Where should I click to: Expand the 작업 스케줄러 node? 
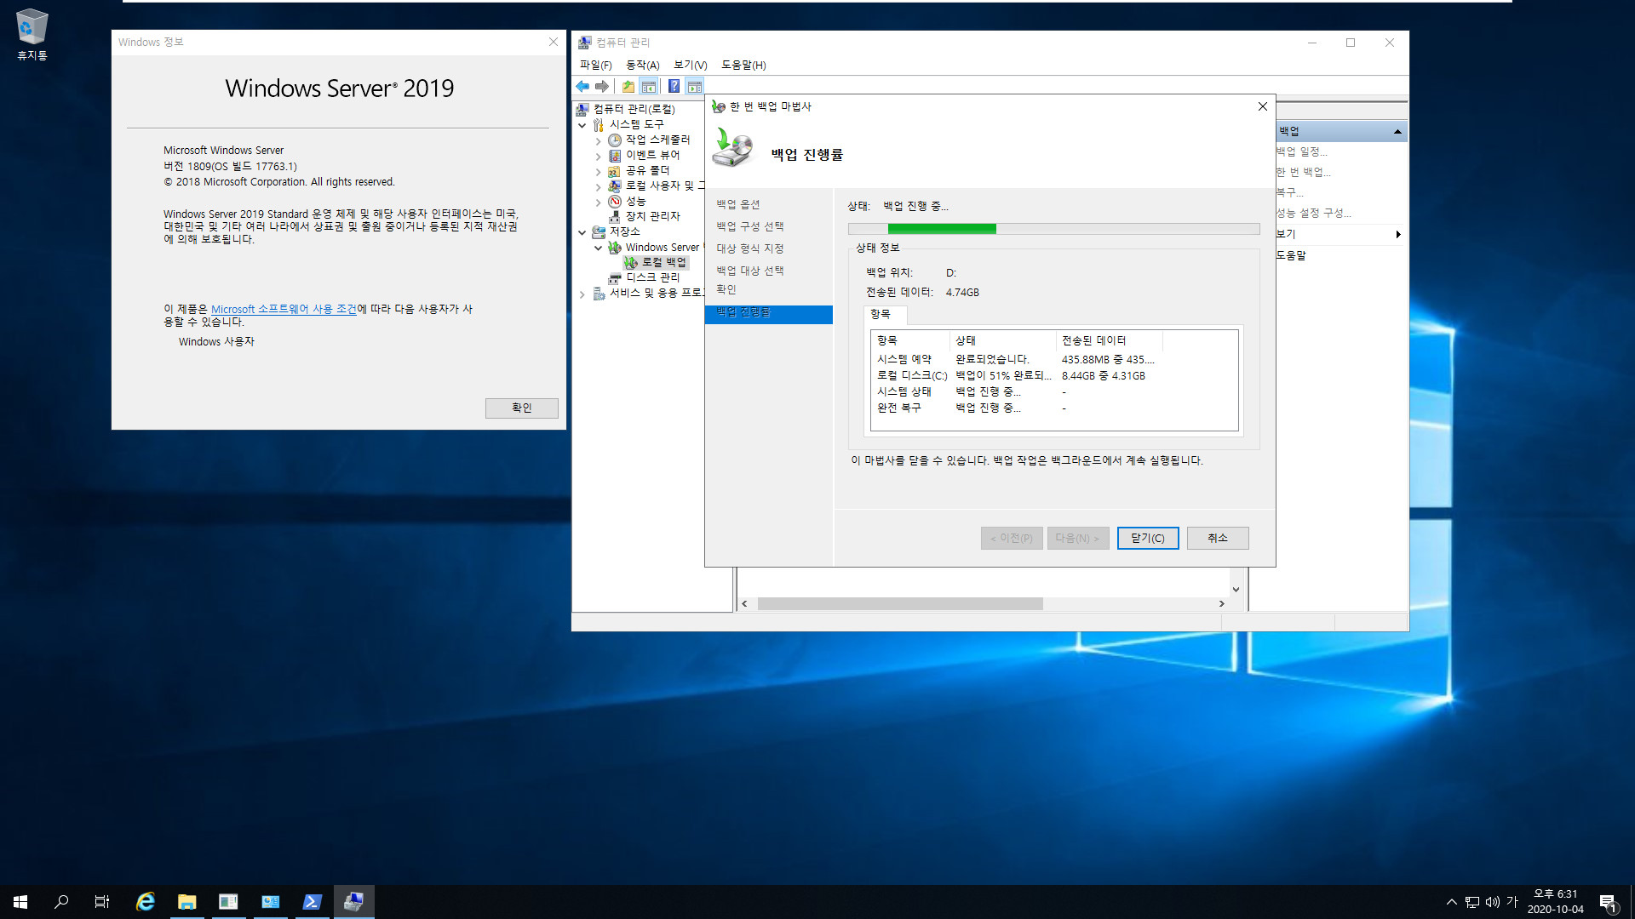coord(598,140)
